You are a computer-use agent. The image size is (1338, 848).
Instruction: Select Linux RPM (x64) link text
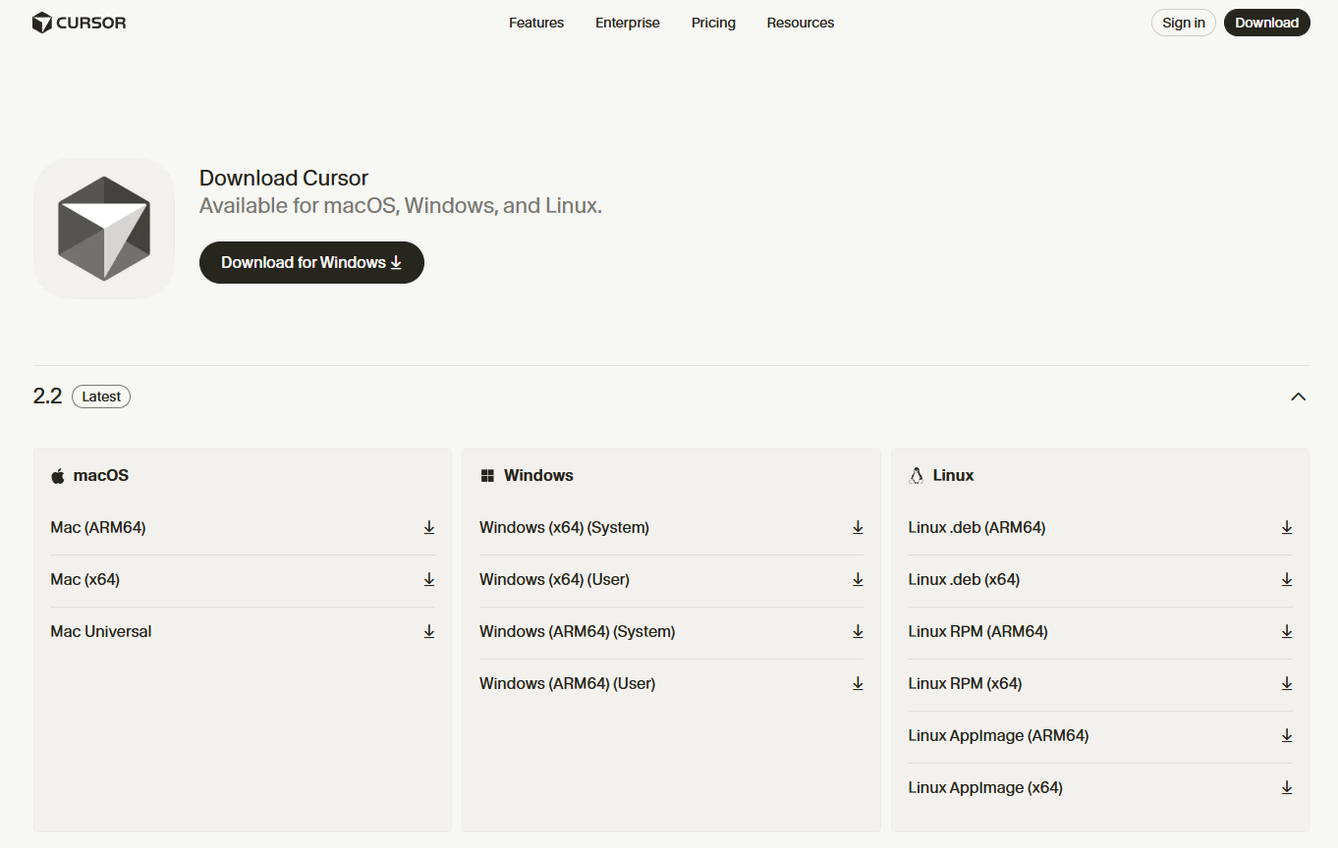coord(966,684)
